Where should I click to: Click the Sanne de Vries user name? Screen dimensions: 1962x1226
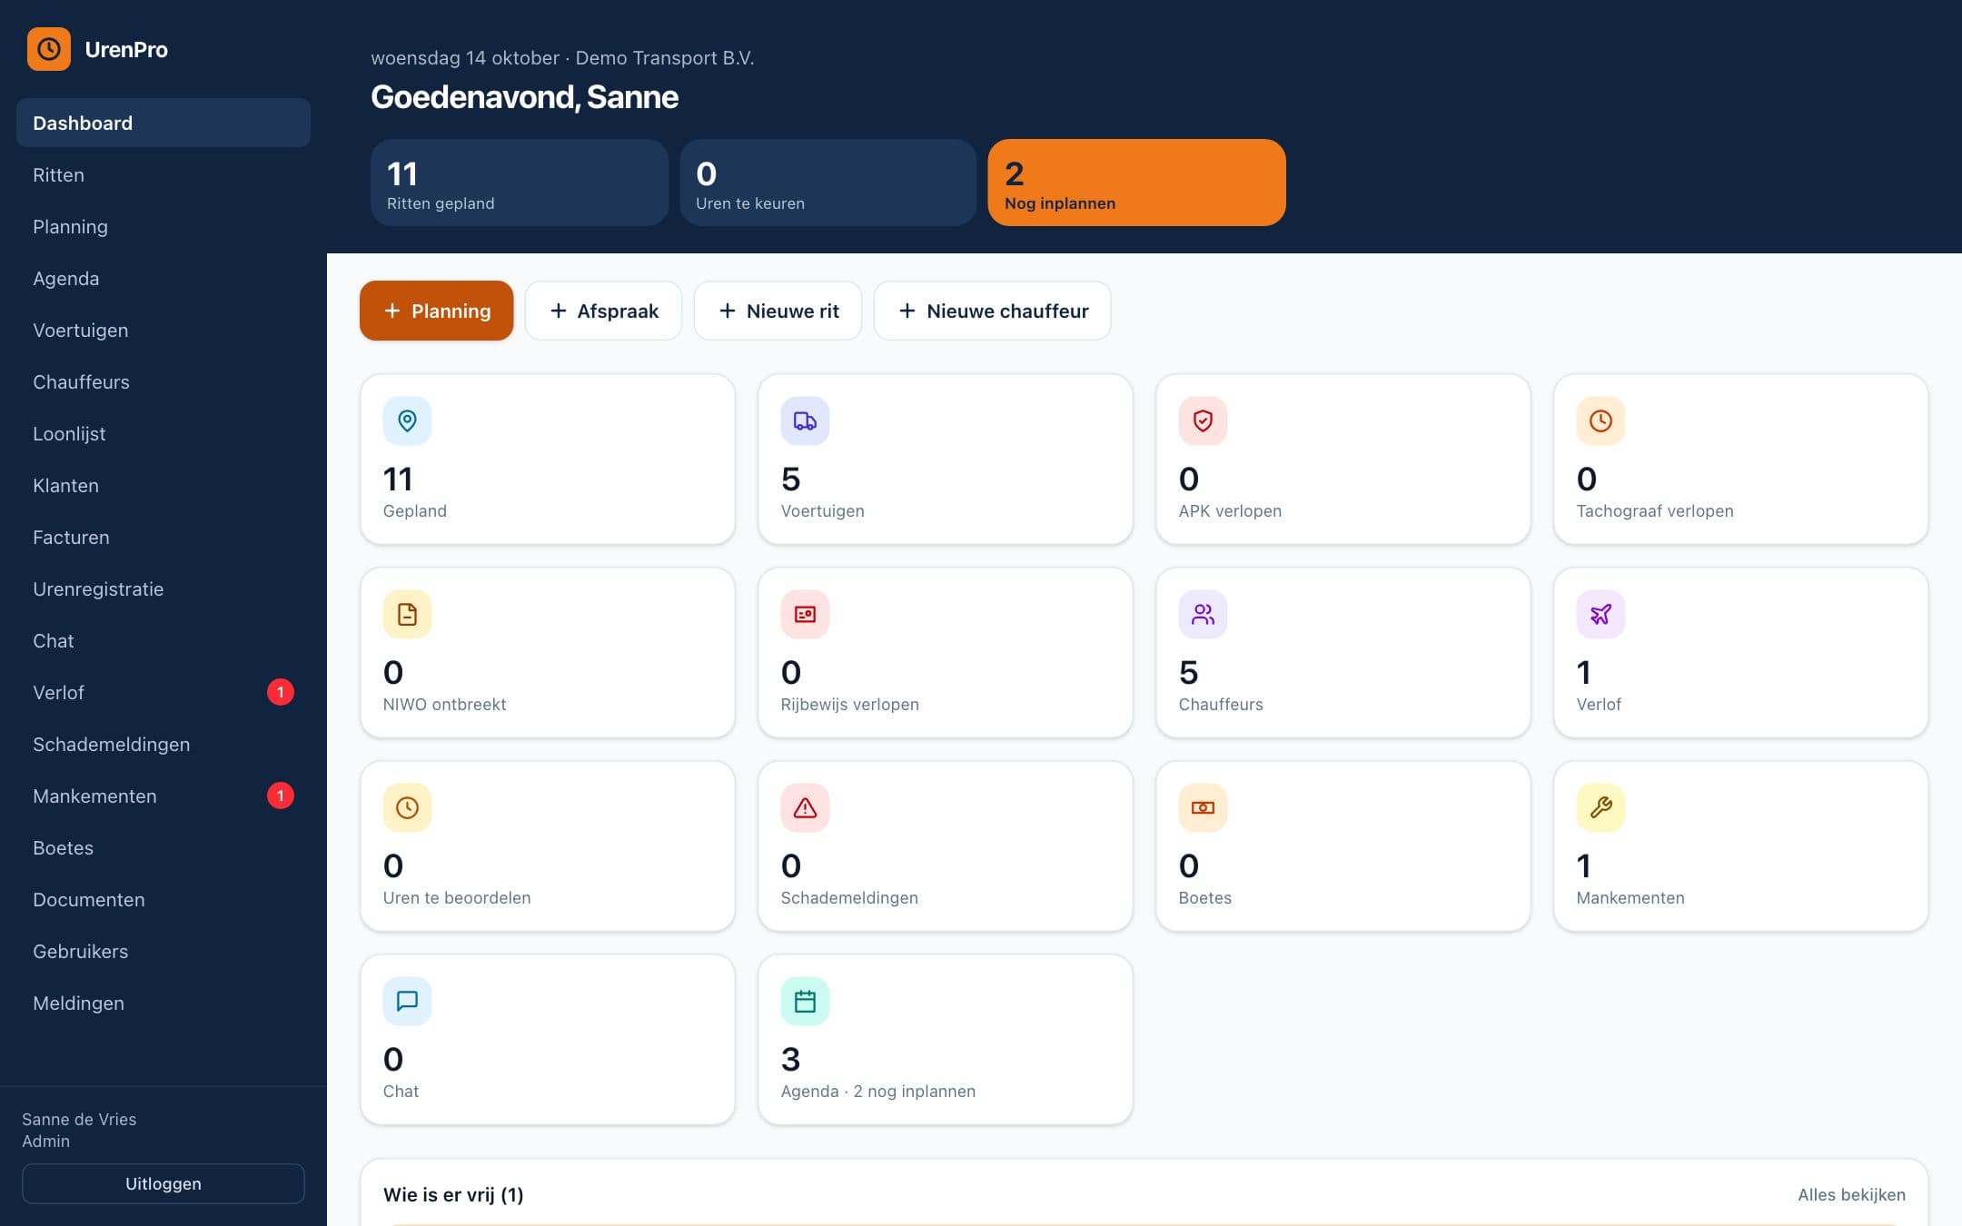coord(79,1119)
